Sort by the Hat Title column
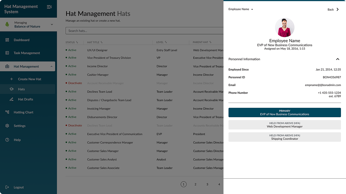 tap(102, 42)
